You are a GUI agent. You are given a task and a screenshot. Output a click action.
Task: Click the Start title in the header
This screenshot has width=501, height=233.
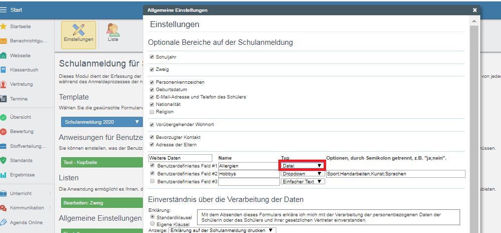(16, 10)
